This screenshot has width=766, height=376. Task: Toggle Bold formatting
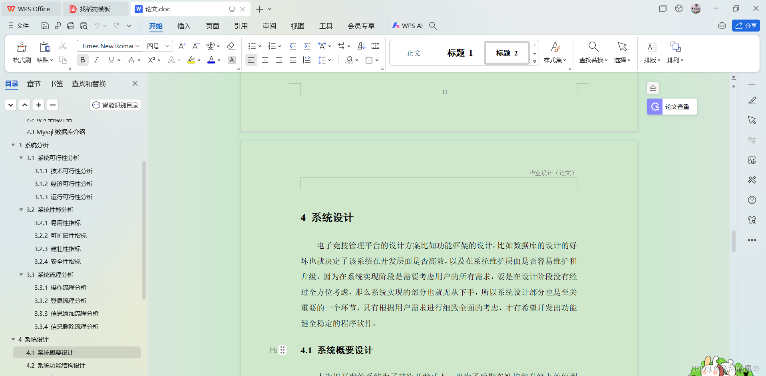coord(83,60)
